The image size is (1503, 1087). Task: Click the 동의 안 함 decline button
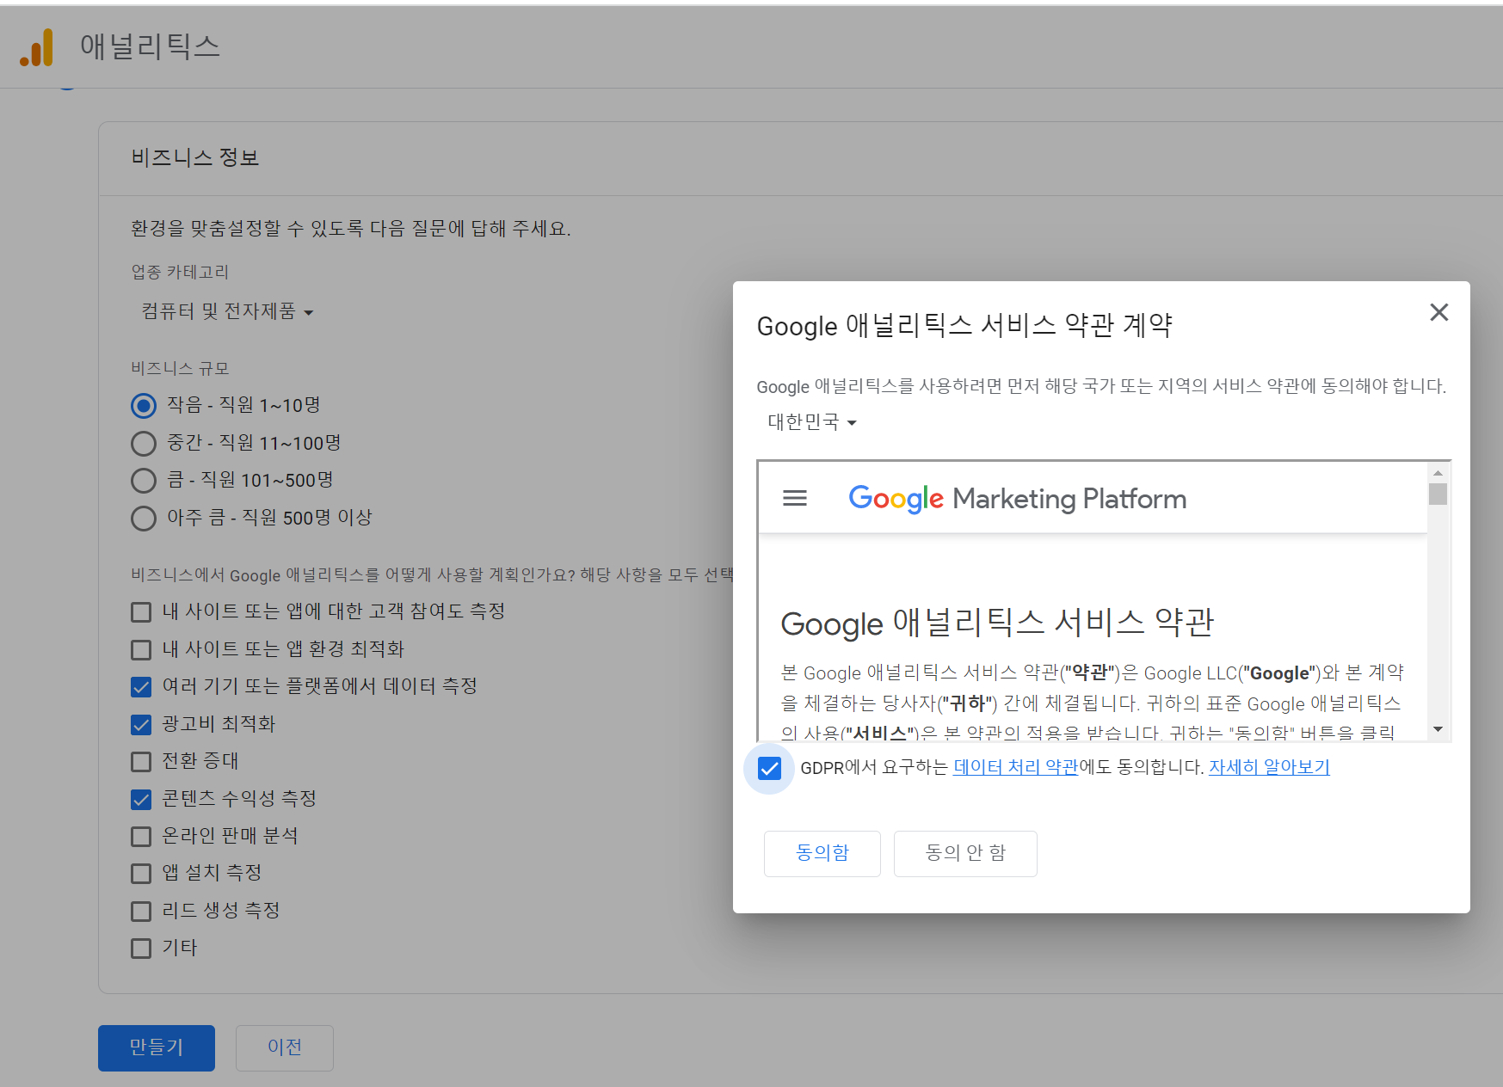click(965, 853)
